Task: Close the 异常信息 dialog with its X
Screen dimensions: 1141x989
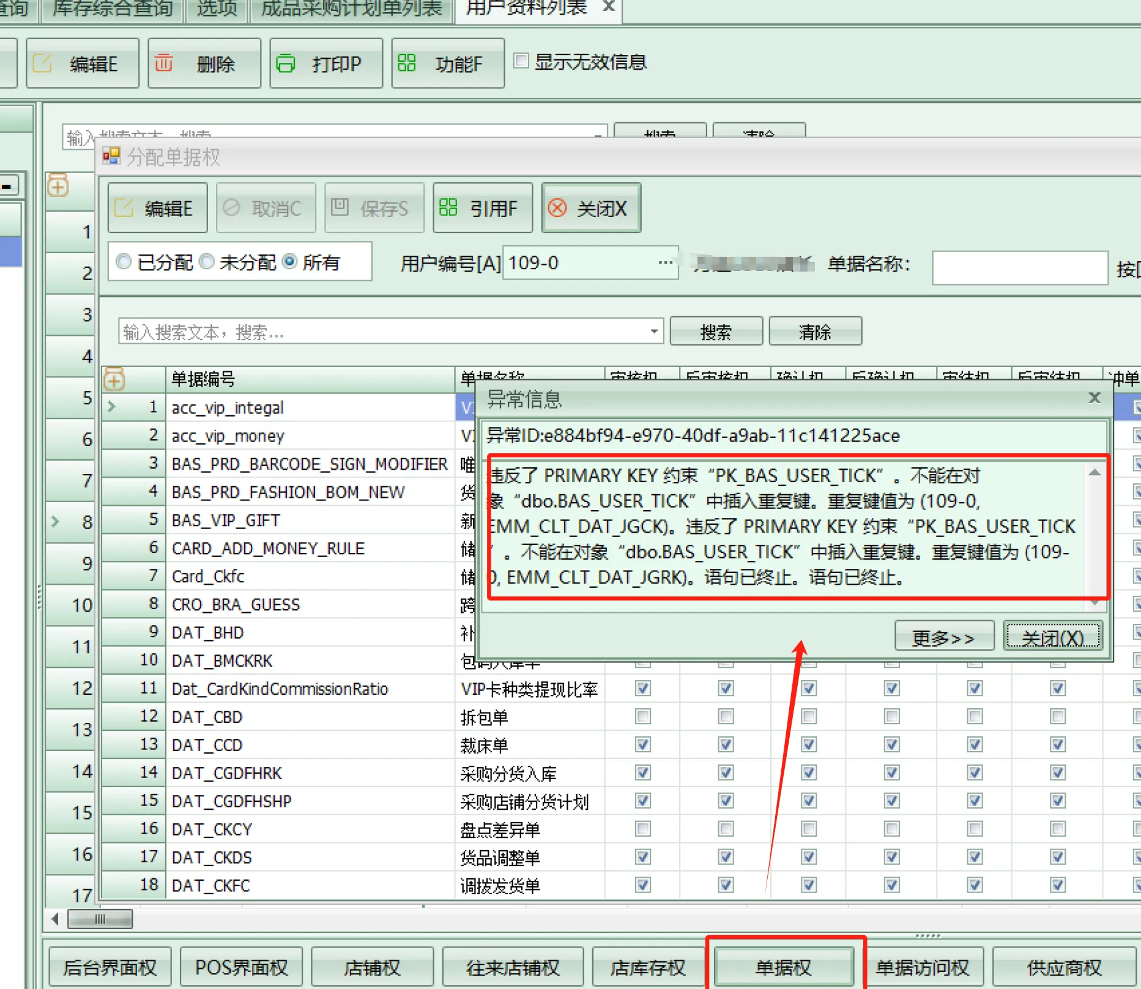Action: coord(1095,398)
